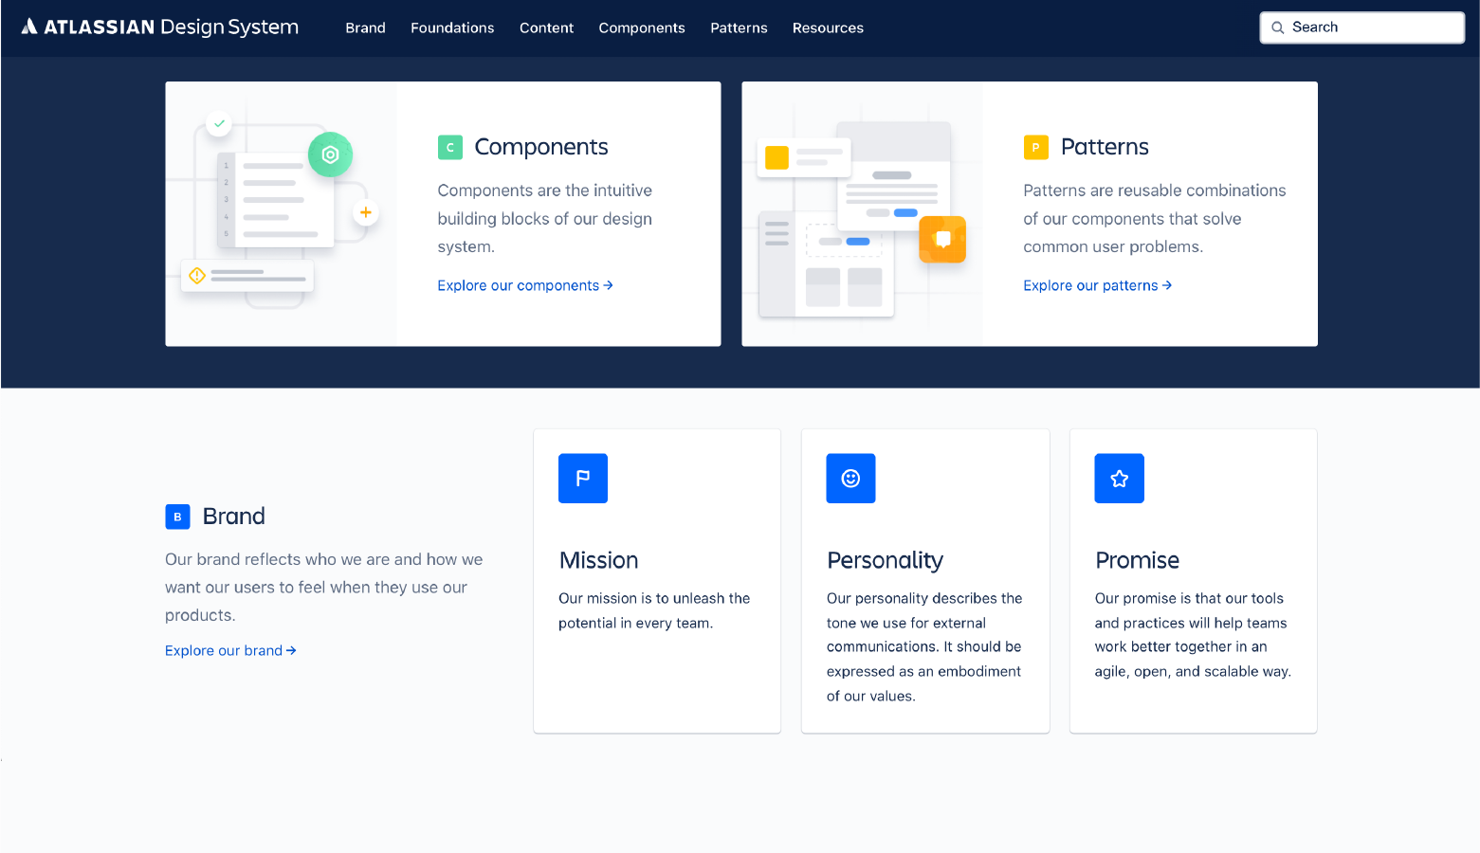Open the Components nav item
Screen dimensions: 1480x853
click(x=642, y=28)
